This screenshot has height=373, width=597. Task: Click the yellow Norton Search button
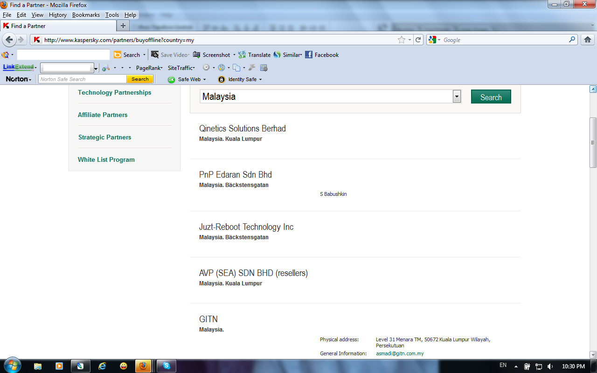point(140,79)
